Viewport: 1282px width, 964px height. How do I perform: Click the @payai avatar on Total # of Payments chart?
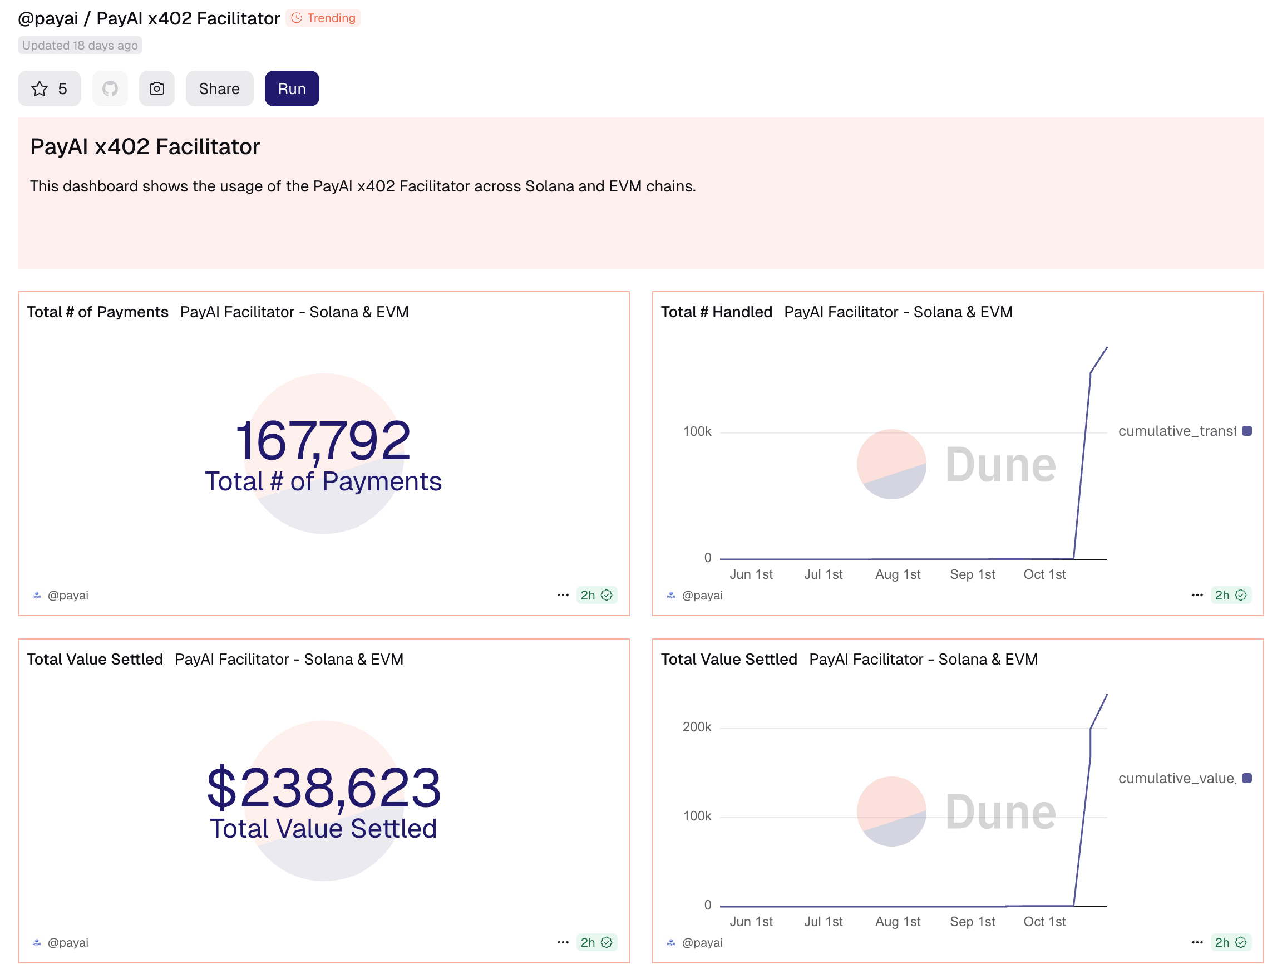click(x=36, y=595)
